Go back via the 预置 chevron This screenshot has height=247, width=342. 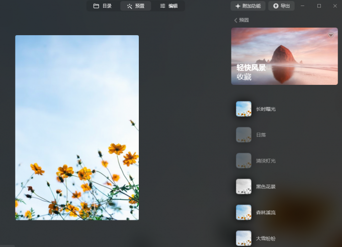coord(241,20)
